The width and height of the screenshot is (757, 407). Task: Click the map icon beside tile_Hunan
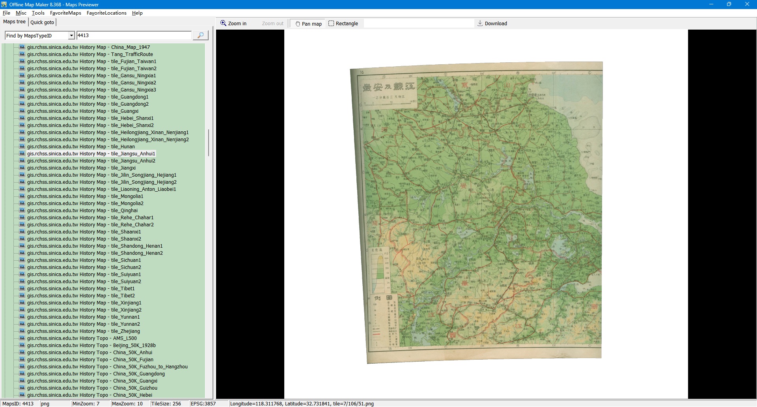click(x=22, y=147)
